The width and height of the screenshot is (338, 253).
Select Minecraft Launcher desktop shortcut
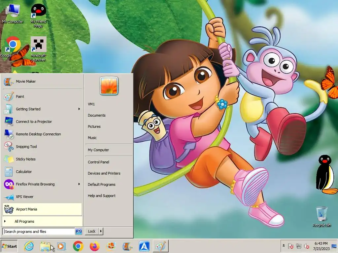38,49
